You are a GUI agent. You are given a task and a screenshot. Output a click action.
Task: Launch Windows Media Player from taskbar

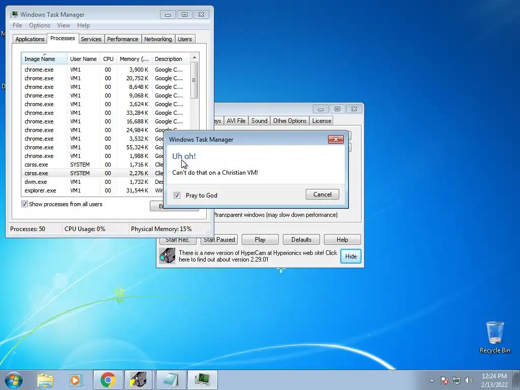(x=76, y=380)
